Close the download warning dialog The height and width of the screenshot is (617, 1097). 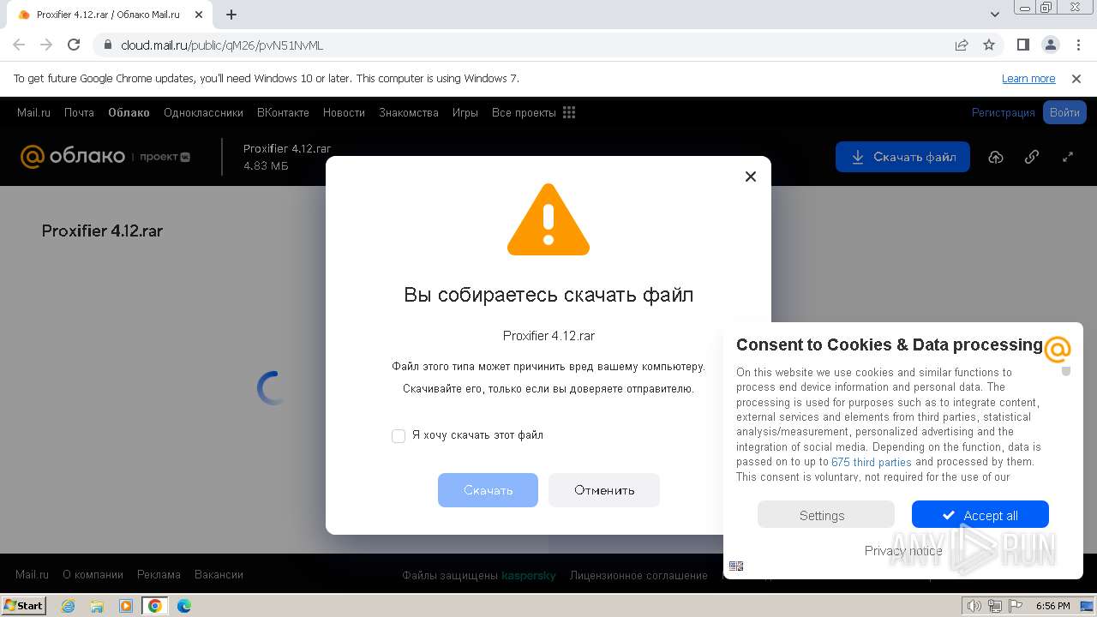751,177
